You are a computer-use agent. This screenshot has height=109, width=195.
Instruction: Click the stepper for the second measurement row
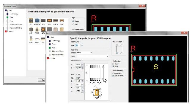(82, 68)
